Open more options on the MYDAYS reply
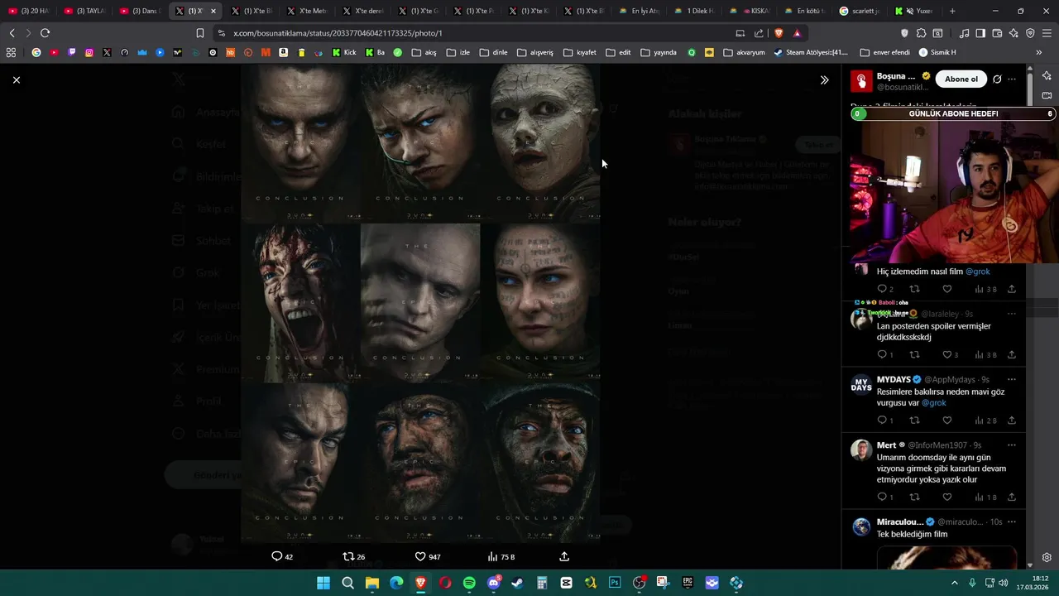 coord(1012,380)
